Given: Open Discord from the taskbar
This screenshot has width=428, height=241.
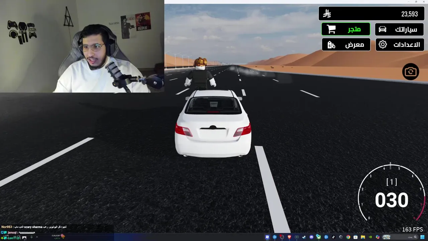Looking at the screenshot, I should [311, 237].
